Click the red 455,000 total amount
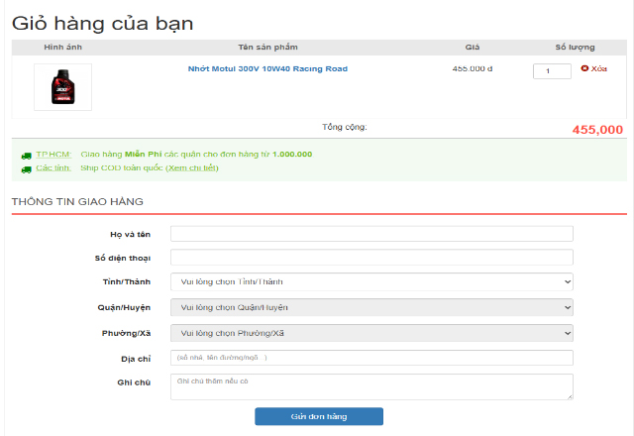Image resolution: width=634 pixels, height=436 pixels. pyautogui.click(x=597, y=130)
